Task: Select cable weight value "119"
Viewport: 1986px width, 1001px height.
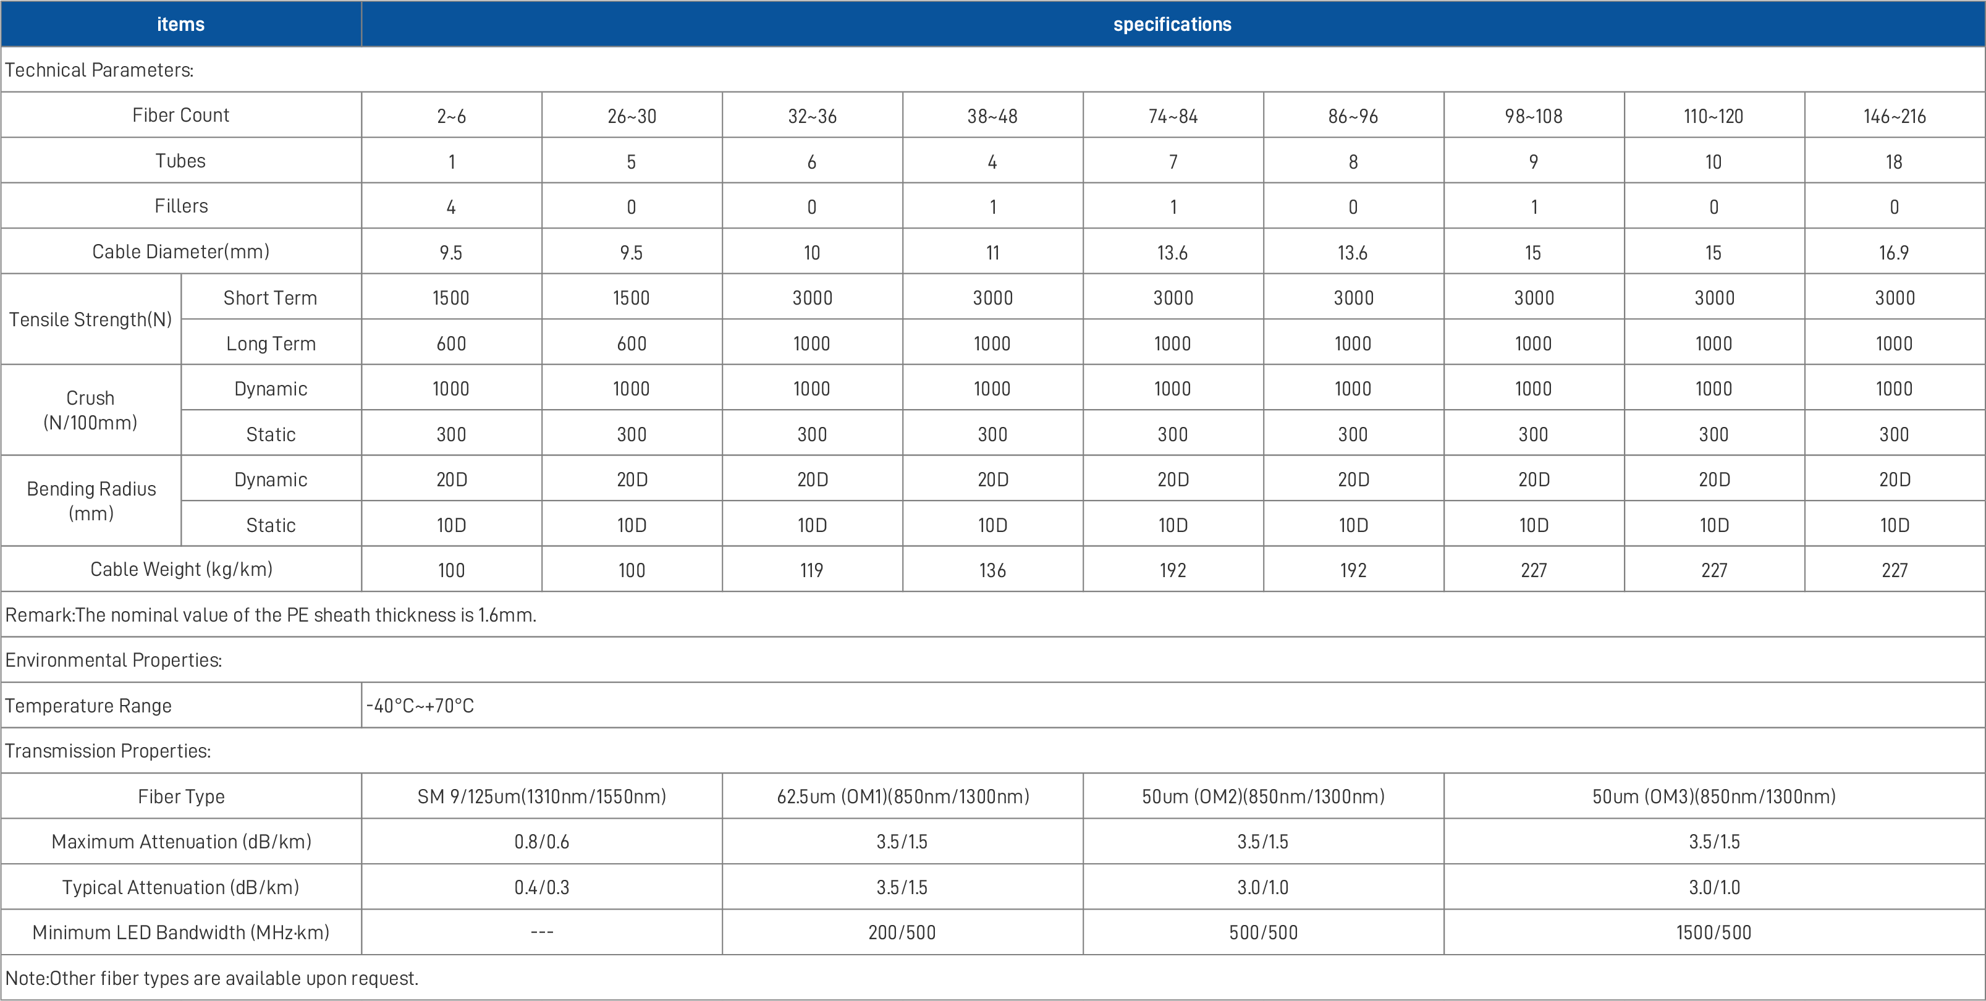Action: click(x=812, y=570)
